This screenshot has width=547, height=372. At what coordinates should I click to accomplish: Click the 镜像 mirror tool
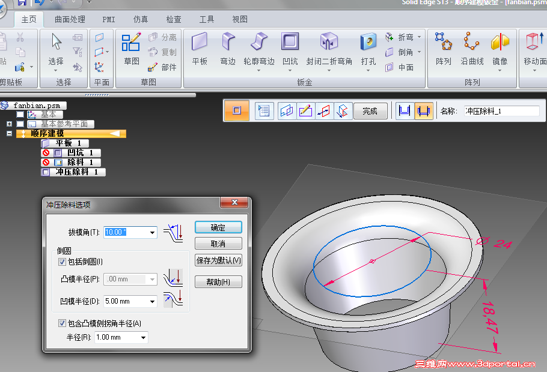point(500,51)
